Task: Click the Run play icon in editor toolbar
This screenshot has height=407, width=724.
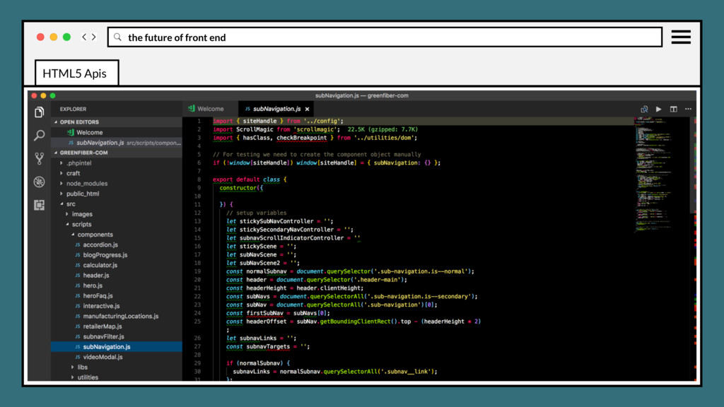Action: (659, 110)
